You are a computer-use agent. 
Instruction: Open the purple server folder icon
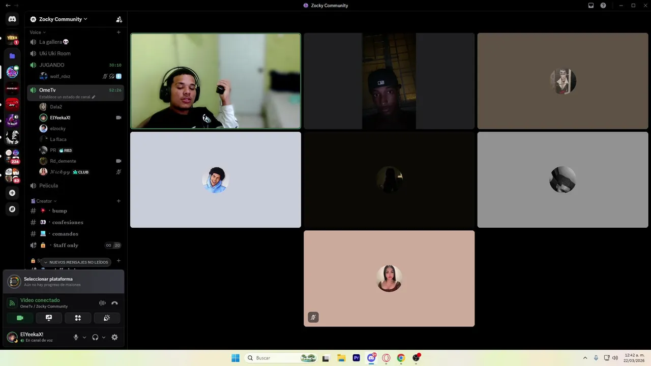12,56
